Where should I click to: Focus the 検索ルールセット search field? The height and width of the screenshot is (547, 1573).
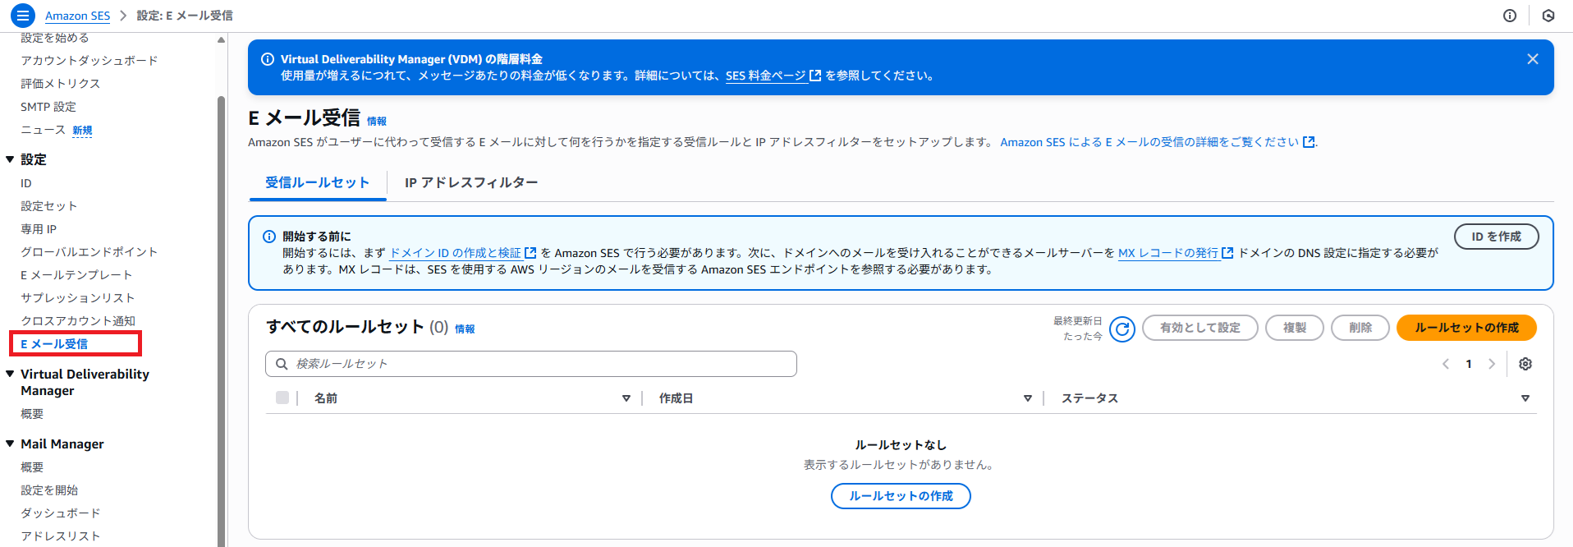[531, 364]
